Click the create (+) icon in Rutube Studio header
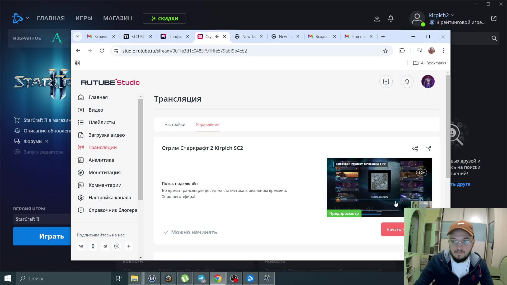This screenshot has width=507, height=285. [x=386, y=82]
